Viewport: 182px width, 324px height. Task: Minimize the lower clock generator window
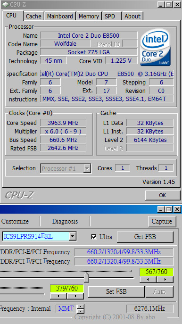coord(161,209)
